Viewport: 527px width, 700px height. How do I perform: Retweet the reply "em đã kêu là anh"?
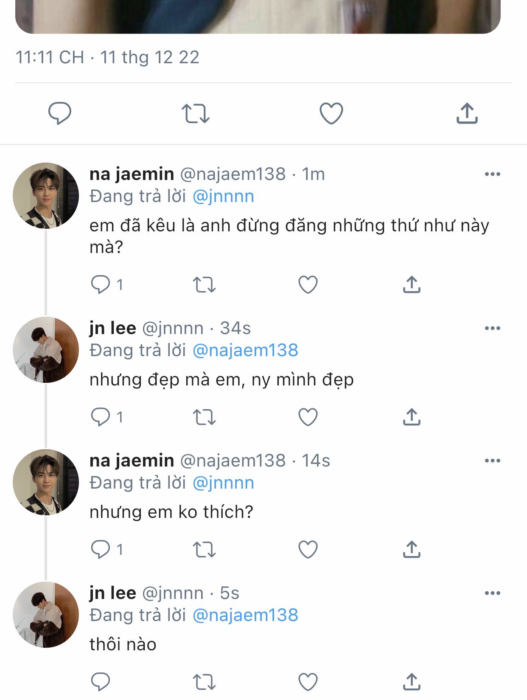coord(204,284)
